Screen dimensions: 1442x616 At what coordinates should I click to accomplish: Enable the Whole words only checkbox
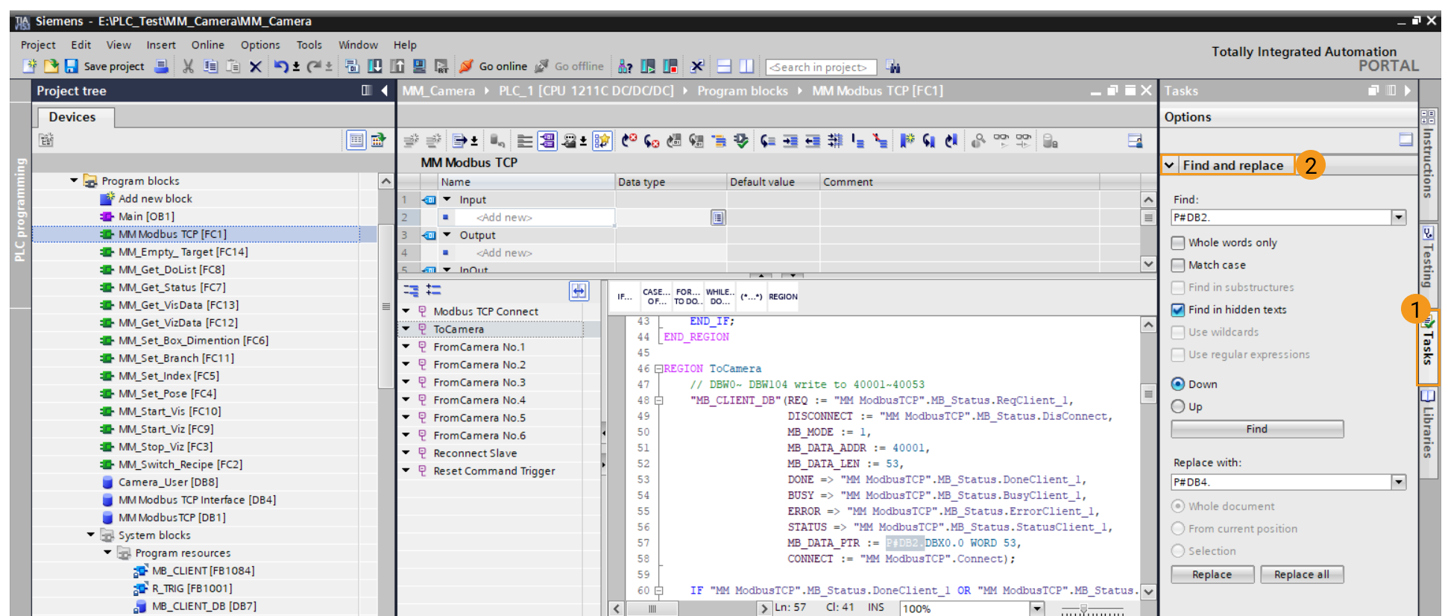tap(1178, 242)
